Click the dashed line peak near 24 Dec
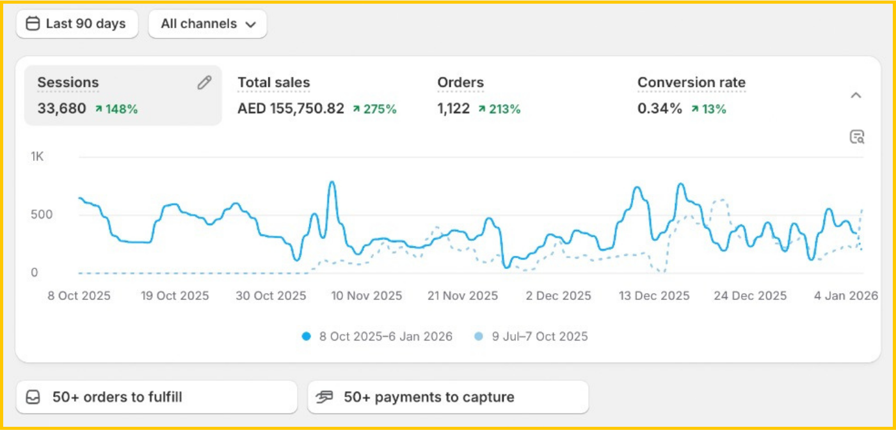Image resolution: width=896 pixels, height=430 pixels. (x=721, y=200)
